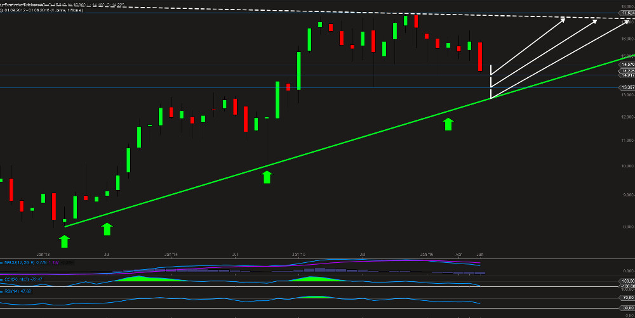
Task: Click the Jan '16 time axis label
Action: point(427,254)
